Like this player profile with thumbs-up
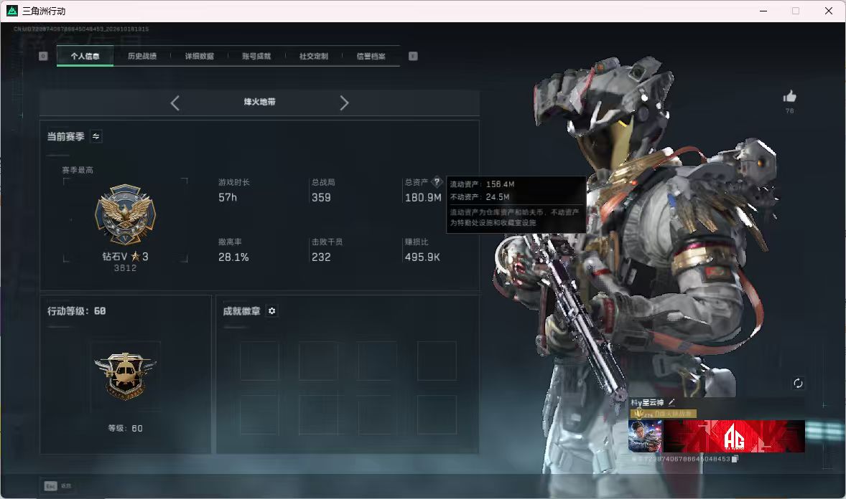This screenshot has height=499, width=846. coord(789,97)
